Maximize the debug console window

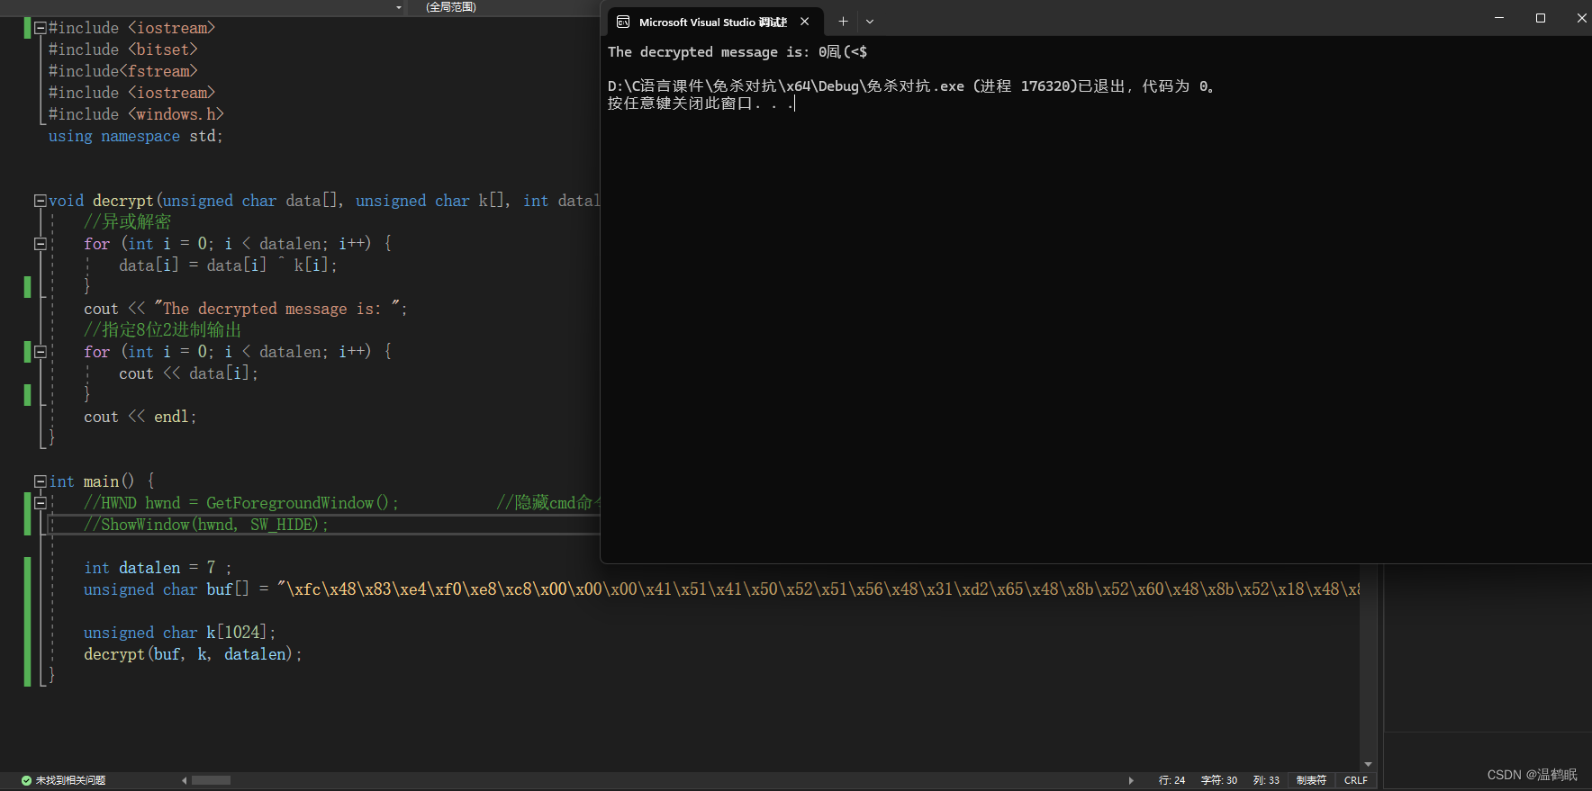[1541, 18]
